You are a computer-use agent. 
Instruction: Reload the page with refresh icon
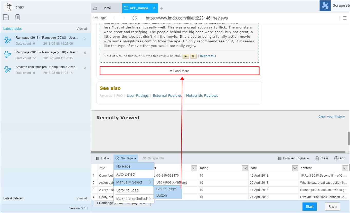tap(135, 18)
